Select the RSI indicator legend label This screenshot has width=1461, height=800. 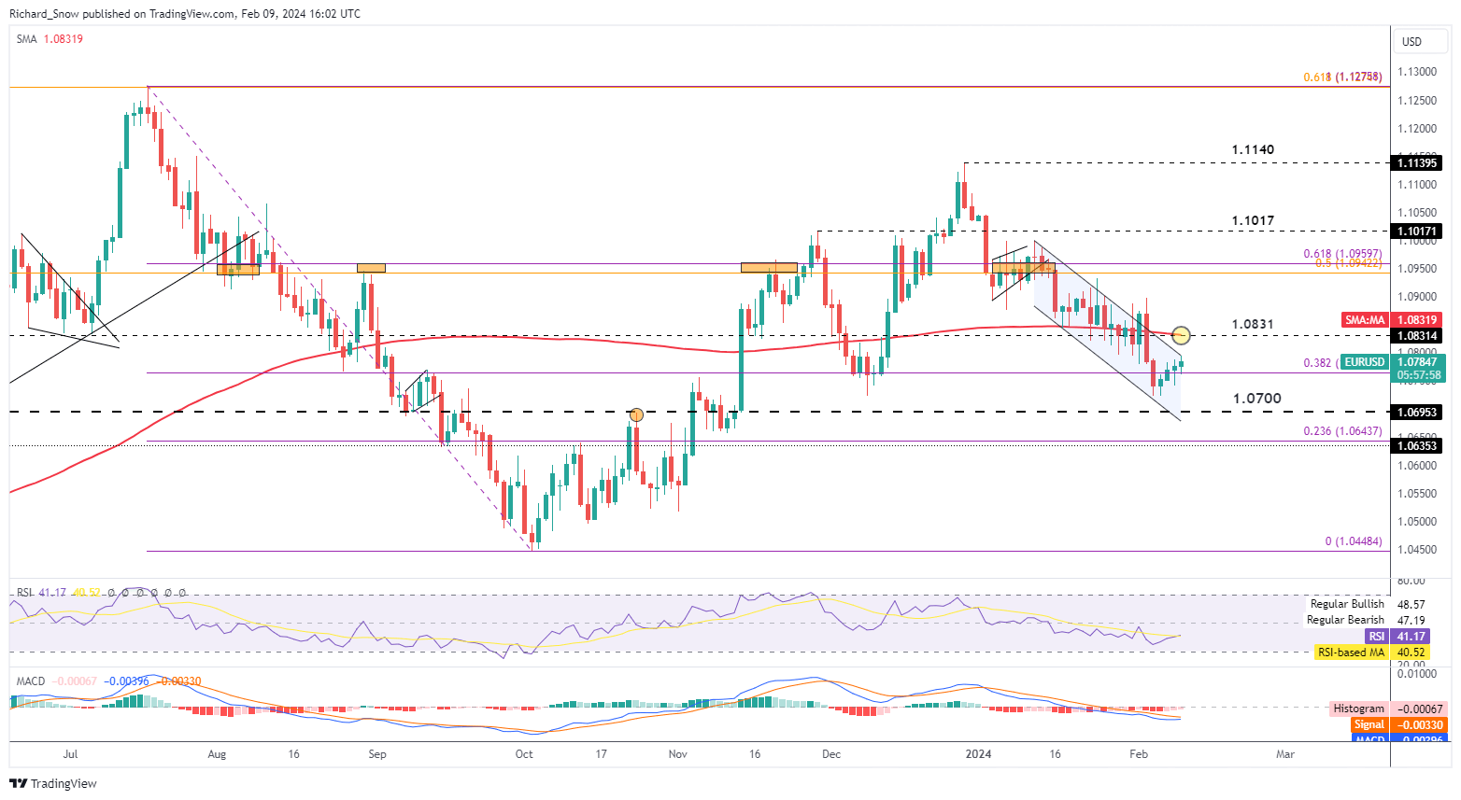(x=25, y=593)
